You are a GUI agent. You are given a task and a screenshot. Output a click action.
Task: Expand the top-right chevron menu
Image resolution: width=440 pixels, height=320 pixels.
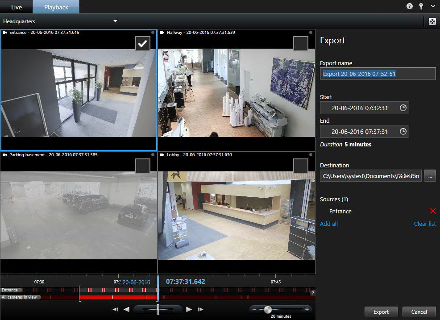pos(433,6)
